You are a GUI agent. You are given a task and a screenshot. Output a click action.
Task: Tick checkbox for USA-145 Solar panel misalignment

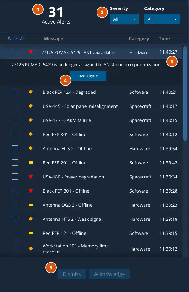[x=15, y=106]
